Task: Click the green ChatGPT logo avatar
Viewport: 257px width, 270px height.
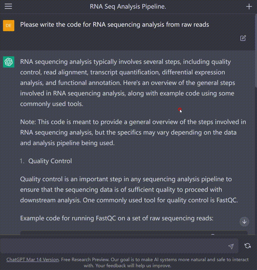Action: point(9,62)
